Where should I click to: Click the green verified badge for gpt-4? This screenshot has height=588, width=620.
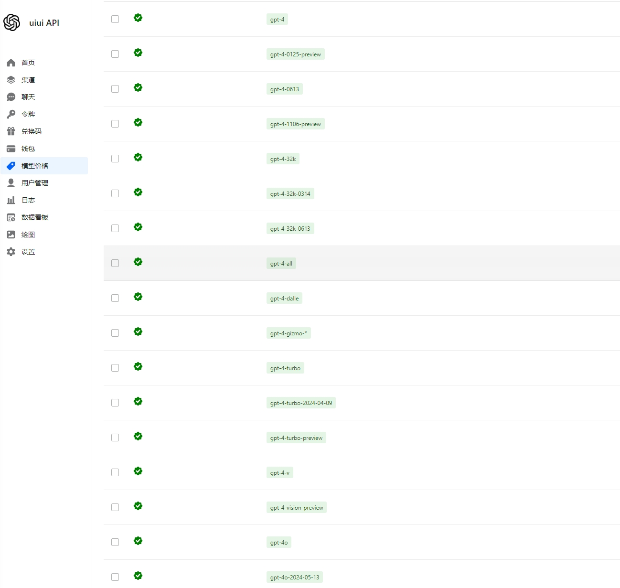(138, 18)
